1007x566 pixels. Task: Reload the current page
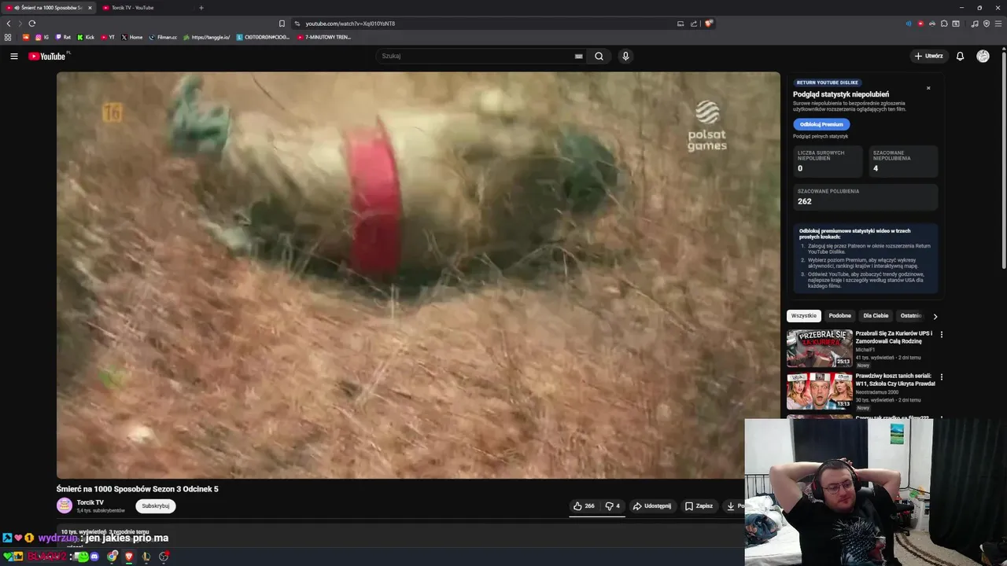tap(31, 24)
